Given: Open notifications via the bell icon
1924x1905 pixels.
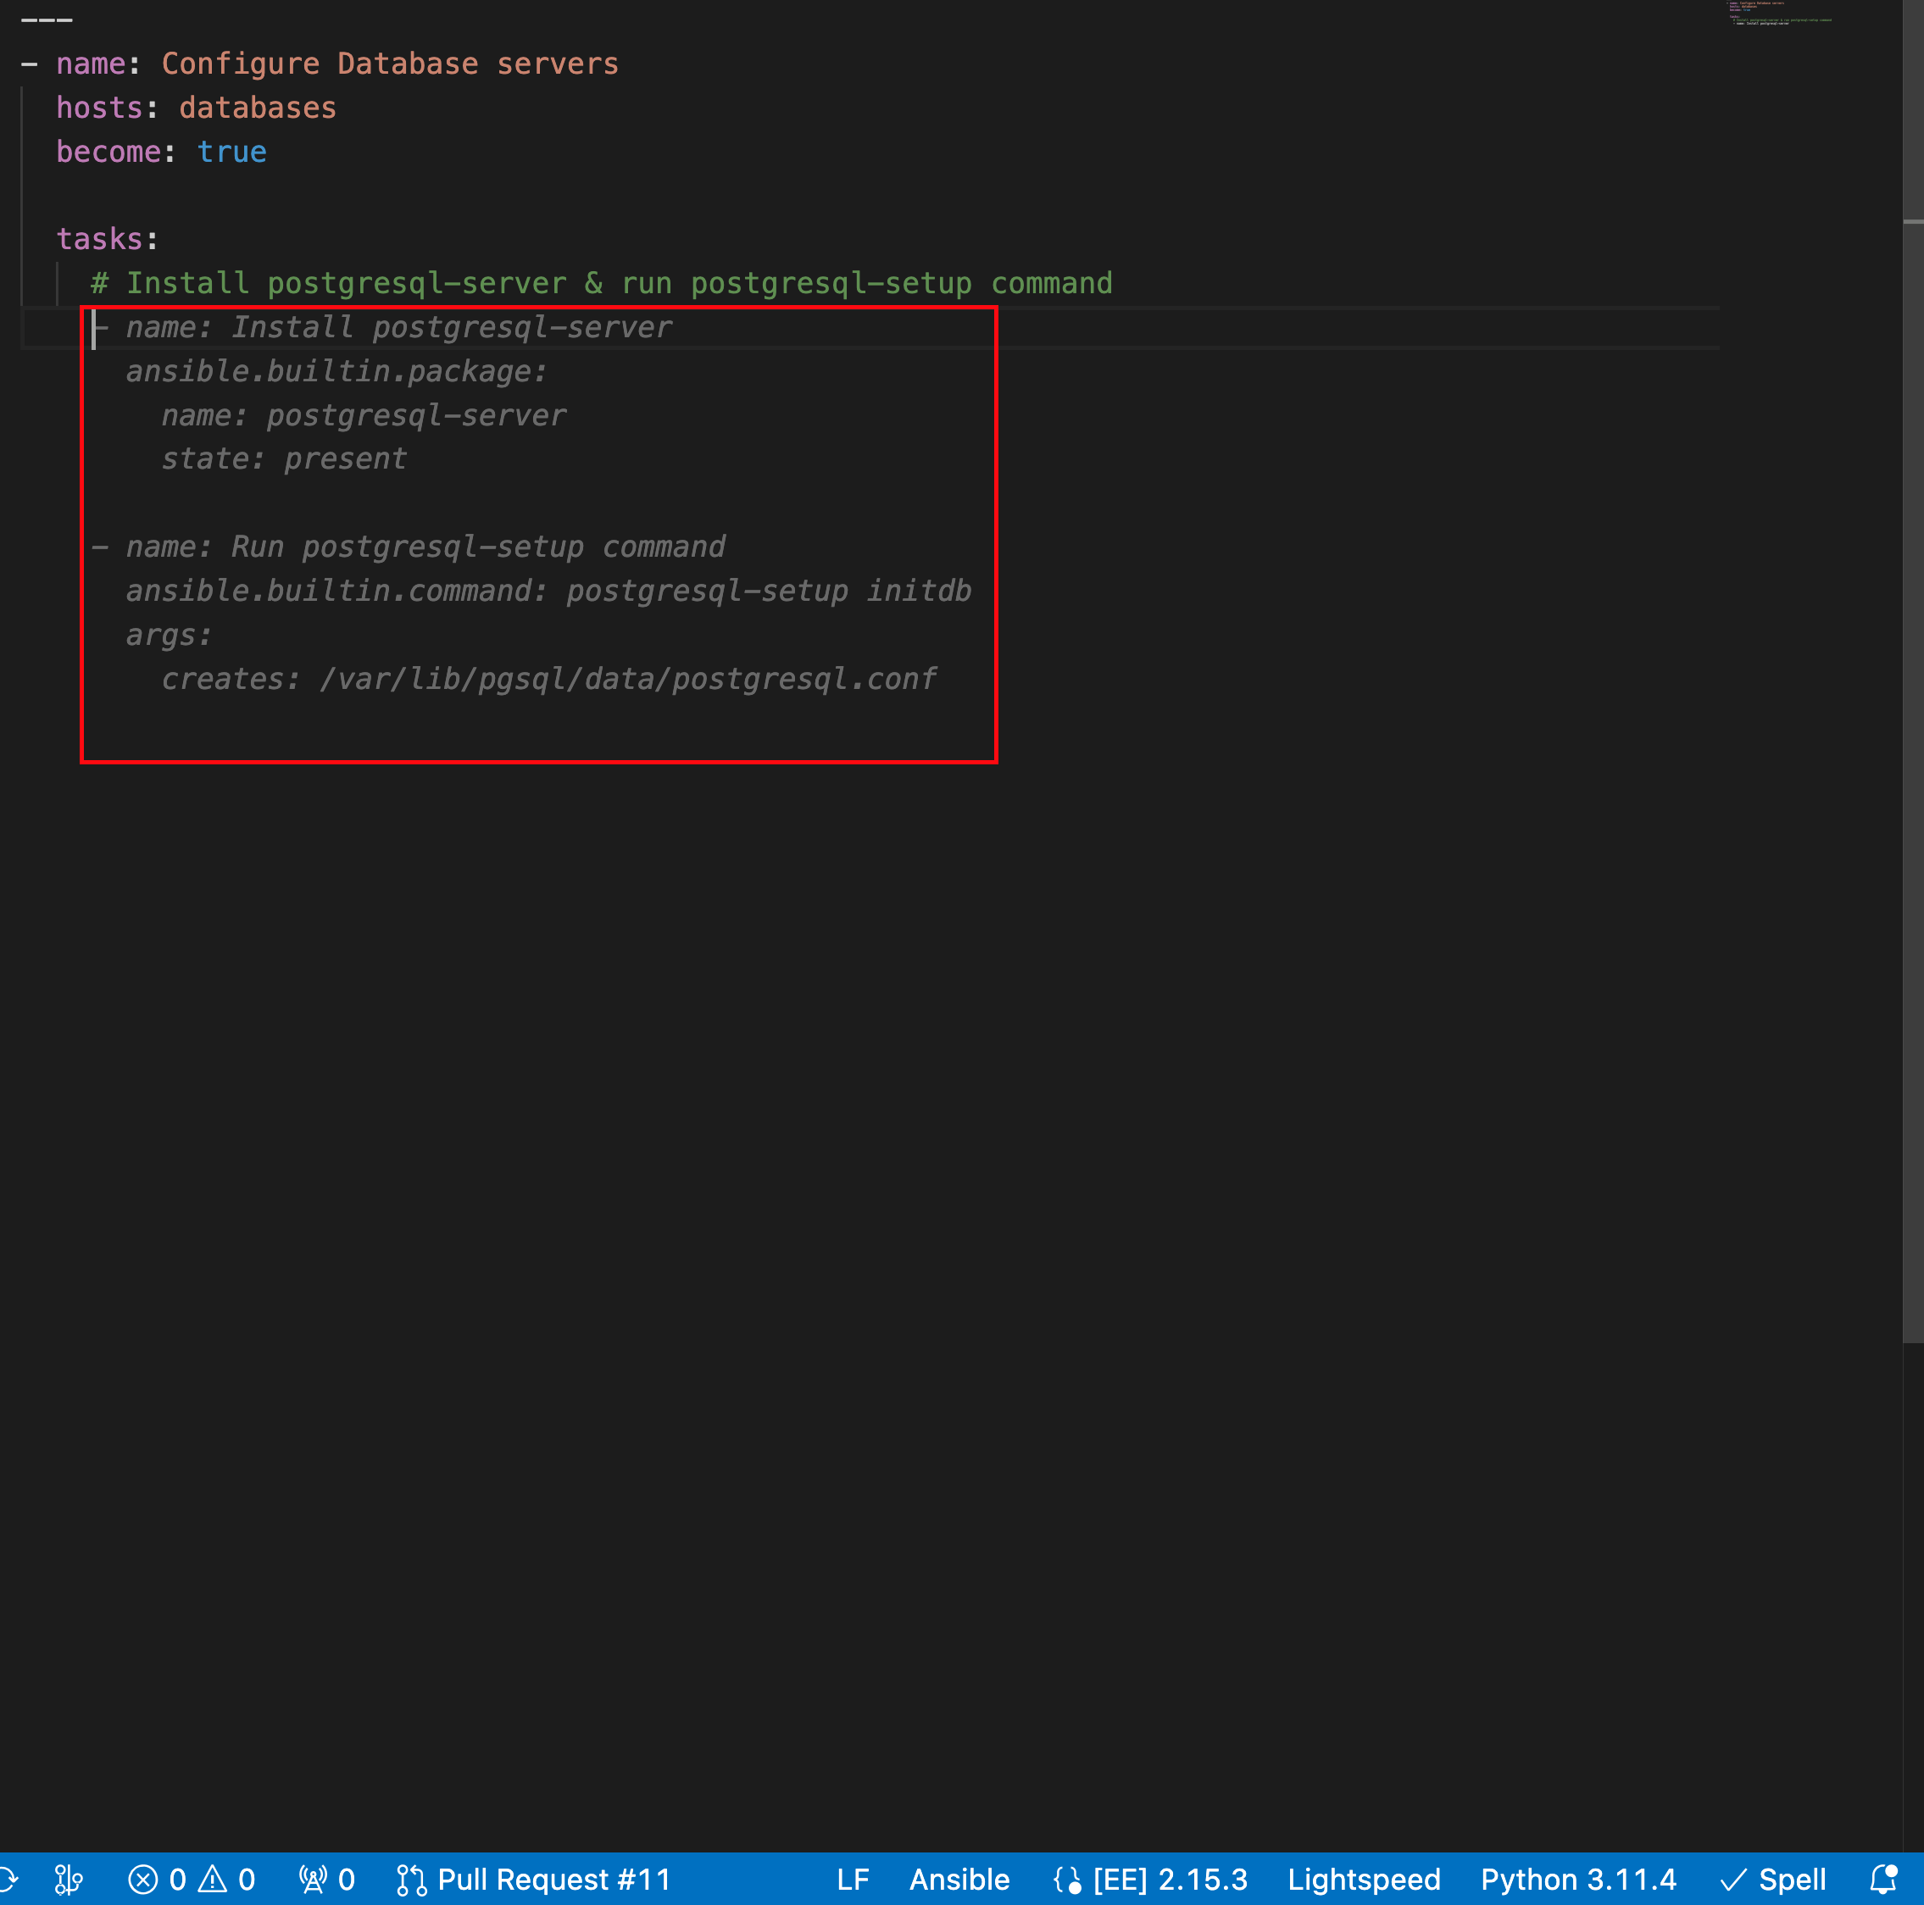Looking at the screenshot, I should pyautogui.click(x=1884, y=1879).
